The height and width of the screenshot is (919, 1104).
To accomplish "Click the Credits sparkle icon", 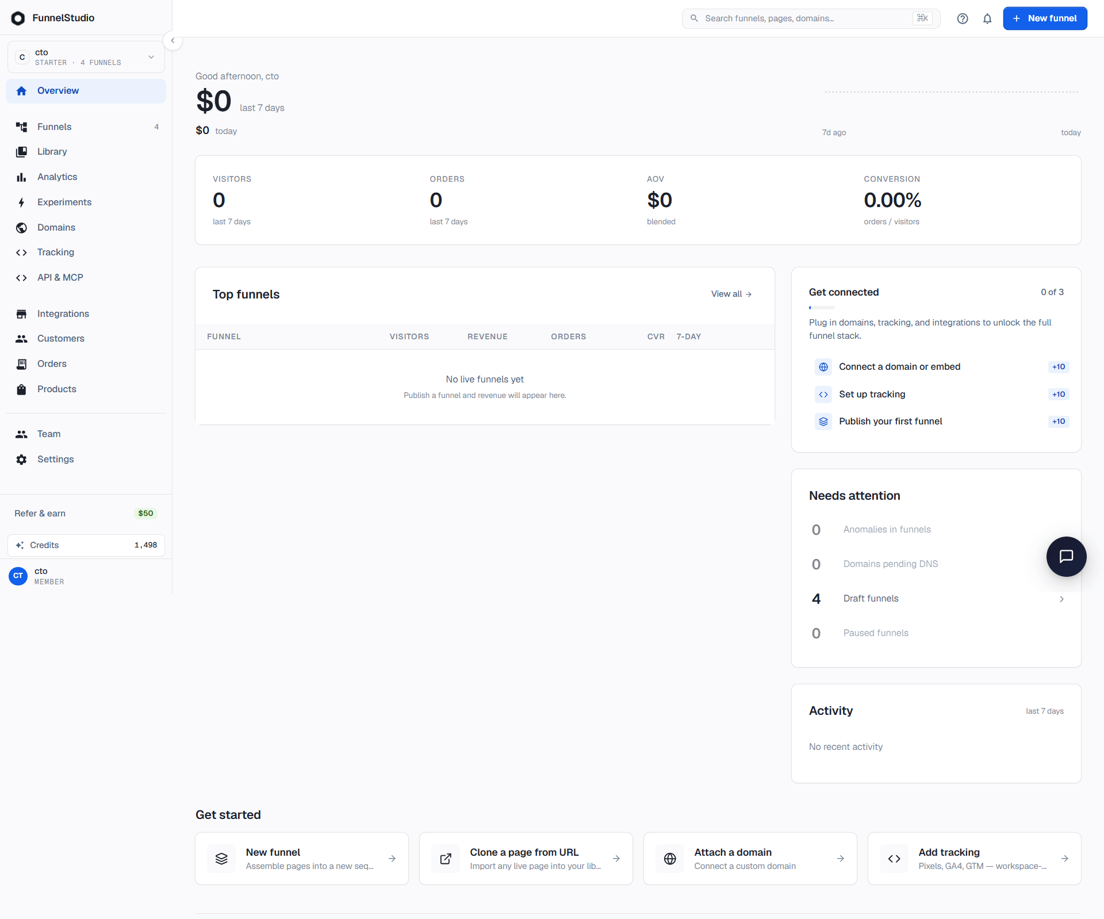I will tap(20, 545).
